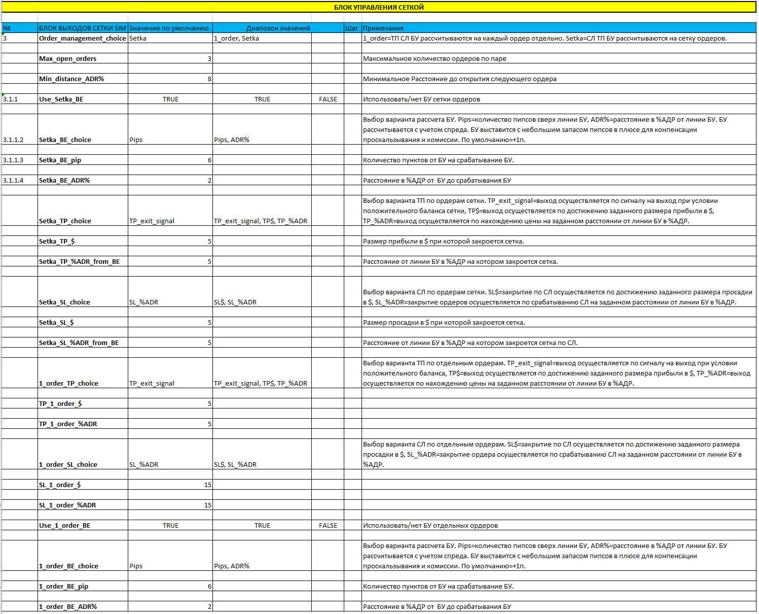
Task: Click the "Шаг" column header
Action: pyautogui.click(x=352, y=28)
